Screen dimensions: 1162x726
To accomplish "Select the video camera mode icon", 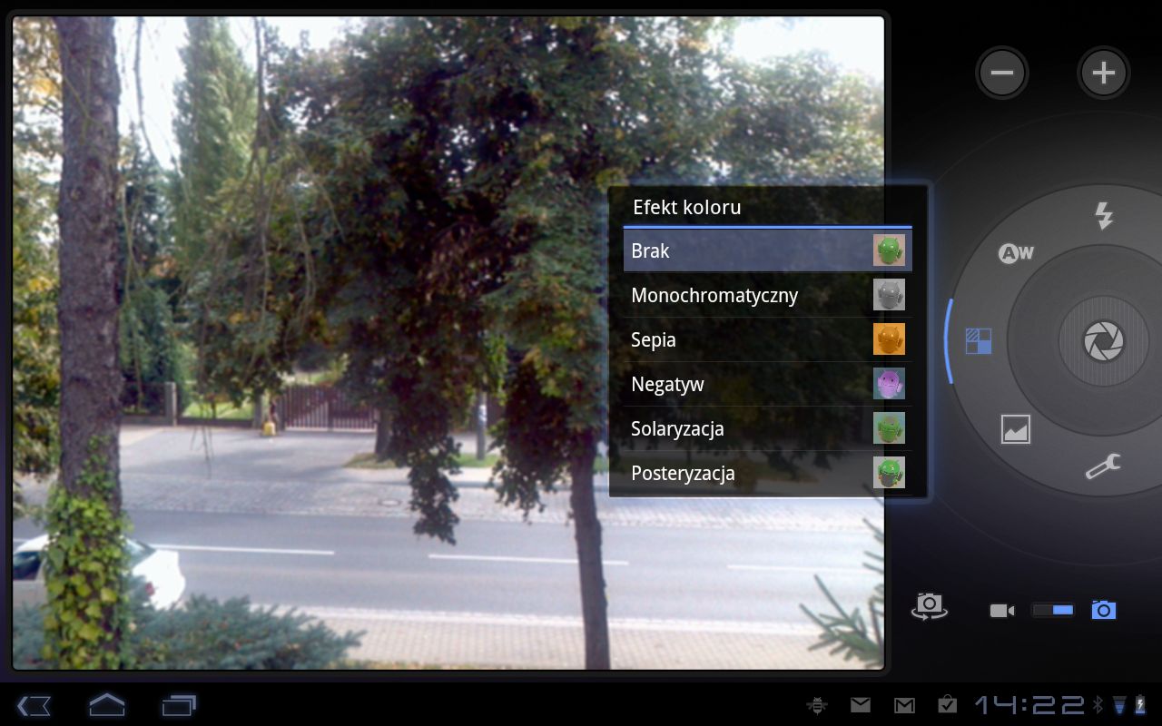I will coord(1002,611).
